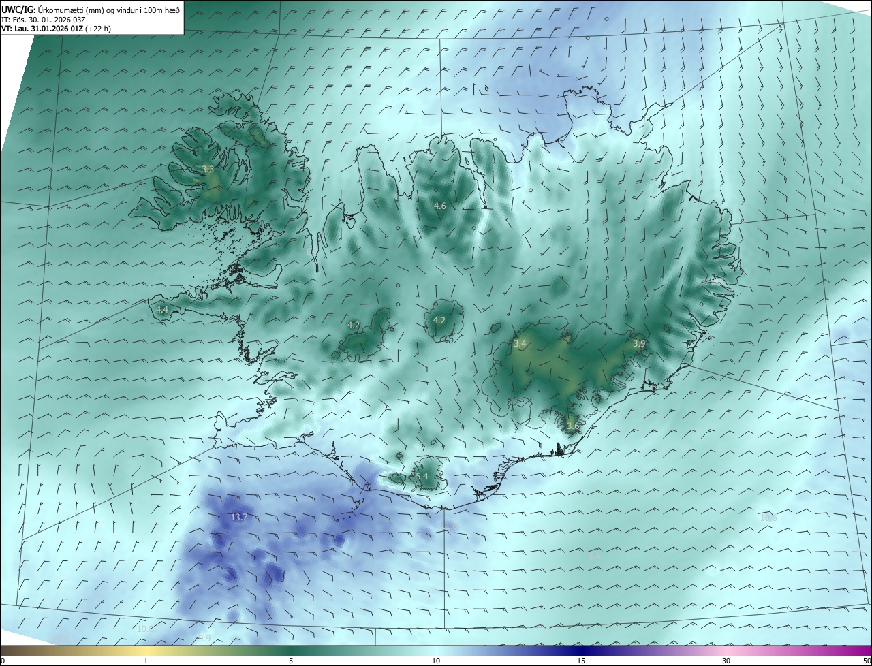Viewport: 872px width, 666px height.
Task: Pick the yellow color near tick 1 on the colorbar
Action: [x=146, y=651]
